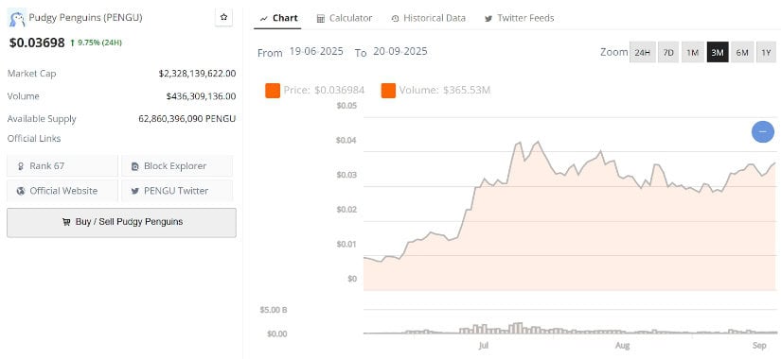Screen dimensions: 781x359
Task: Click the From date field 19-06-2025
Action: [316, 51]
